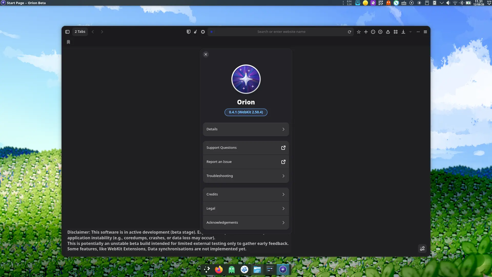The image size is (492, 277).
Task: Open notifications bell in system tray
Action: pyautogui.click(x=489, y=3)
